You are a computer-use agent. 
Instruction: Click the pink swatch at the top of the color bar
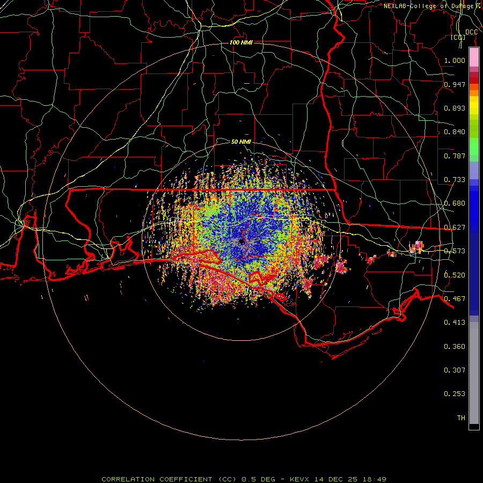[x=474, y=57]
